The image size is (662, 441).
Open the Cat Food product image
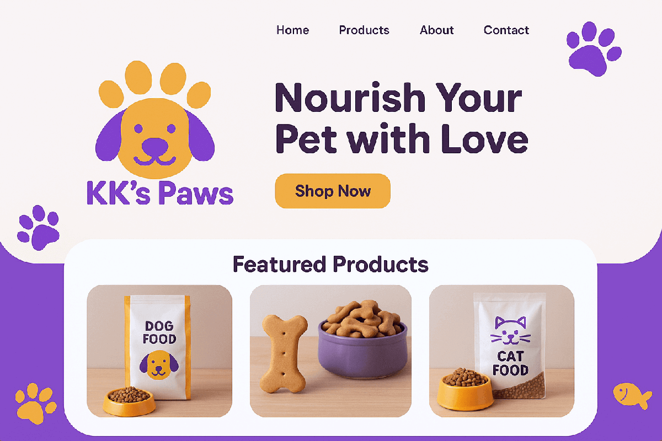pos(501,351)
